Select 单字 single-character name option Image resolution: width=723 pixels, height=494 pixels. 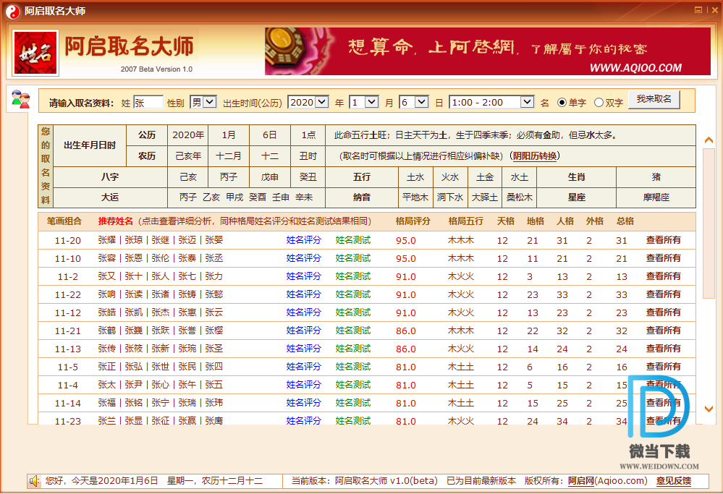[x=562, y=102]
